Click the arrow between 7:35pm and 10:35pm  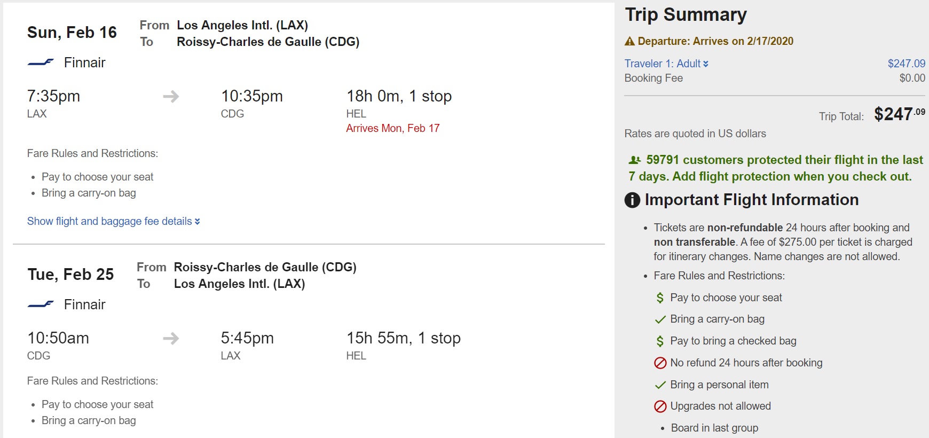tap(171, 97)
